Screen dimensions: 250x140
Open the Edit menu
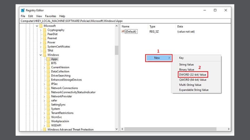[x=30, y=16]
